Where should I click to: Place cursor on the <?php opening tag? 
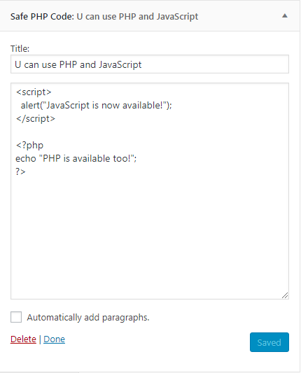[29, 145]
